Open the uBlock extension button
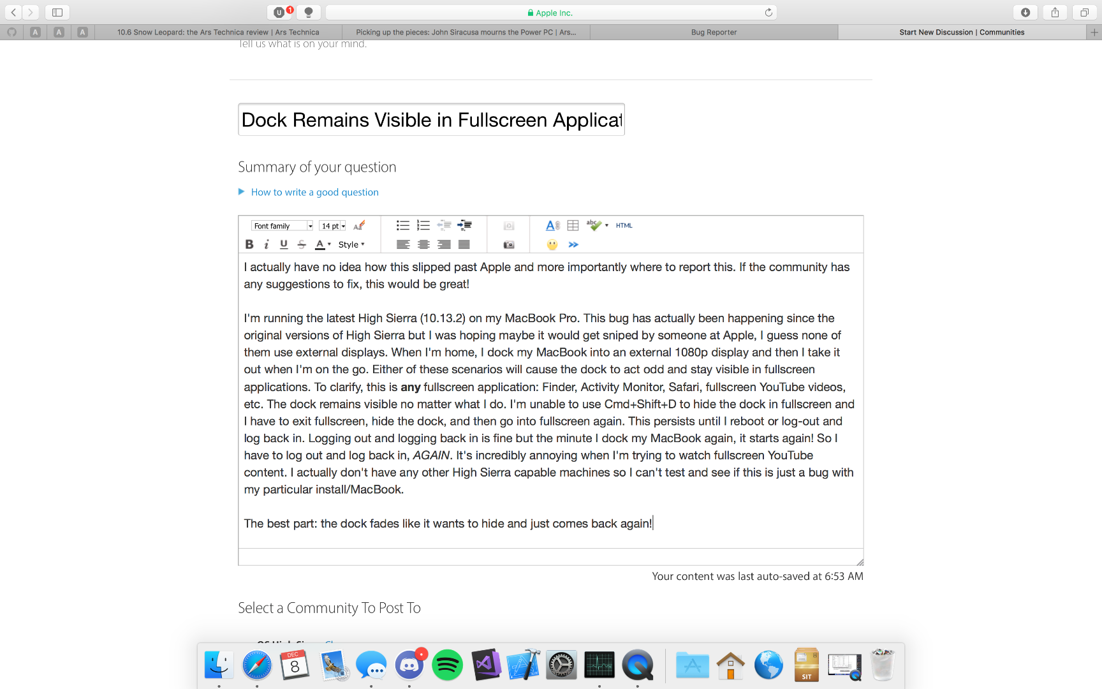Screen dimensions: 1102x689 tap(279, 12)
